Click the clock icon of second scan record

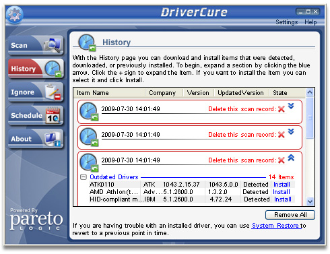[89, 137]
